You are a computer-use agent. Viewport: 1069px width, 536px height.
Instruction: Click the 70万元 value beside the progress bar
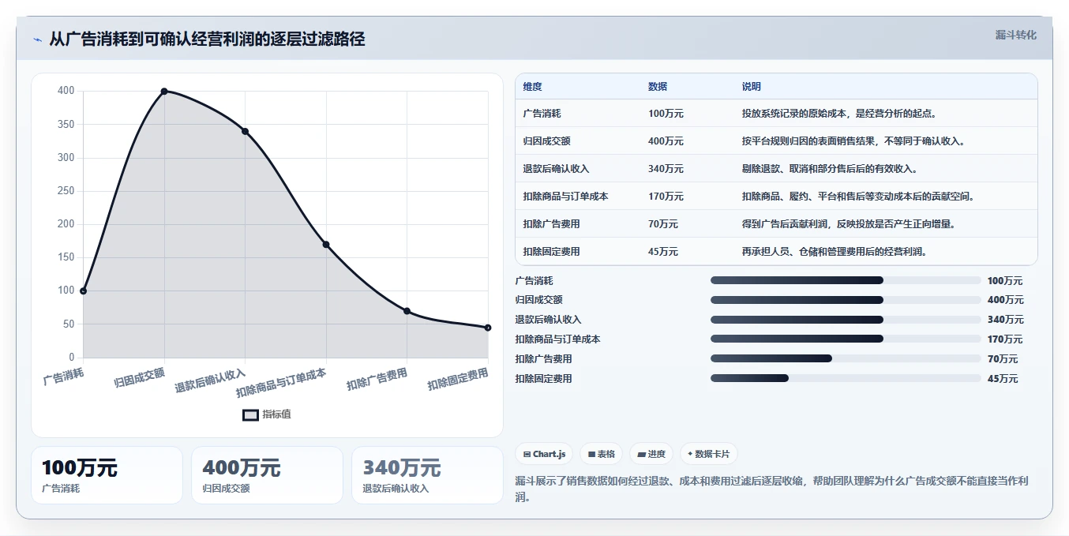coord(1003,359)
